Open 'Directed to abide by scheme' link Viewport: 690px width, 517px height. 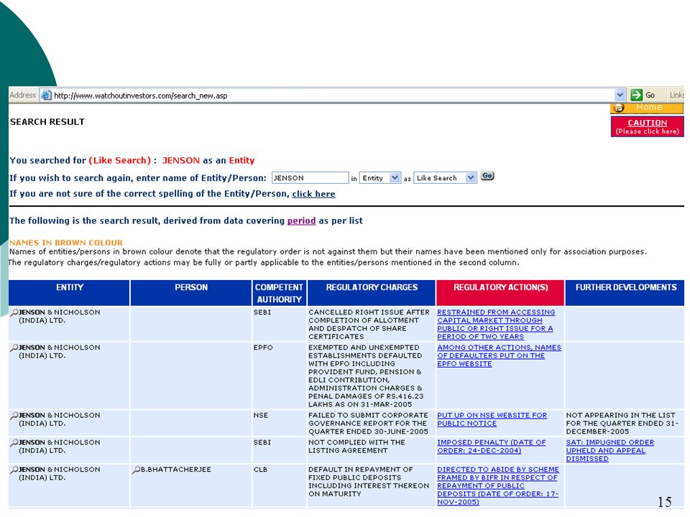pos(498,486)
